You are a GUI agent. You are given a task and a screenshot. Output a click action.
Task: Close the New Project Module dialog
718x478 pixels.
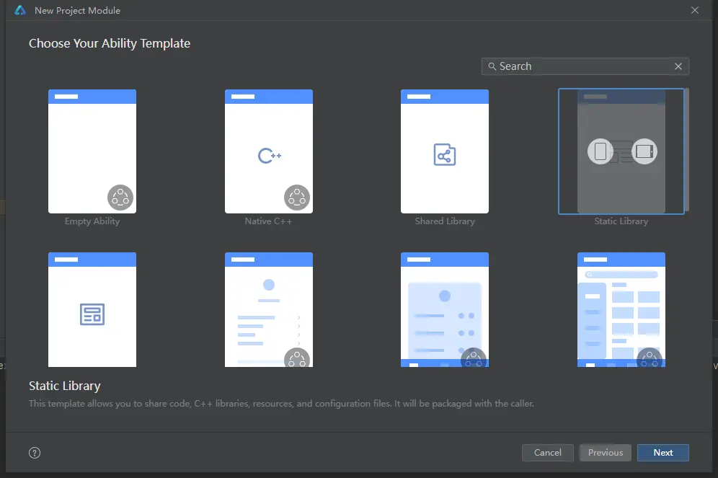click(695, 10)
